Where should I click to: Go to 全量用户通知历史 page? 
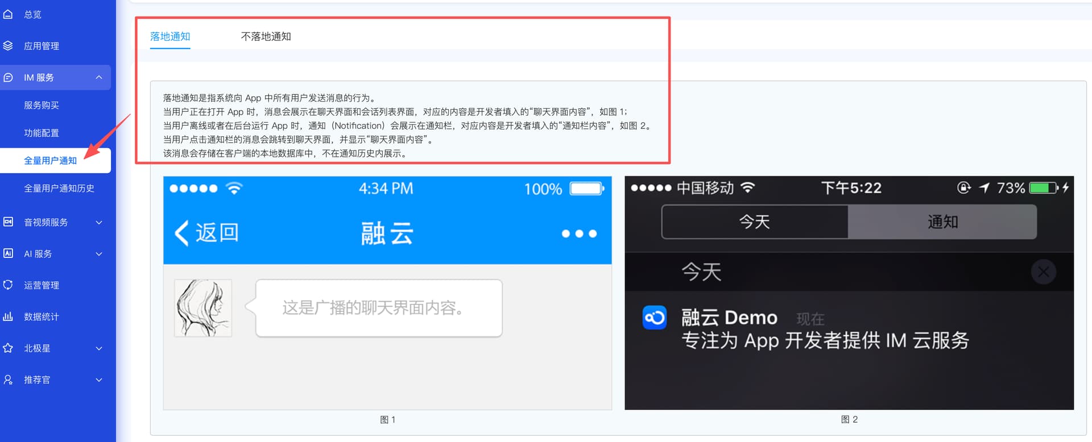click(x=59, y=188)
